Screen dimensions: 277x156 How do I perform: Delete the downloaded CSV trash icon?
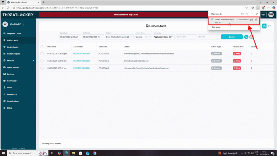(x=256, y=20)
